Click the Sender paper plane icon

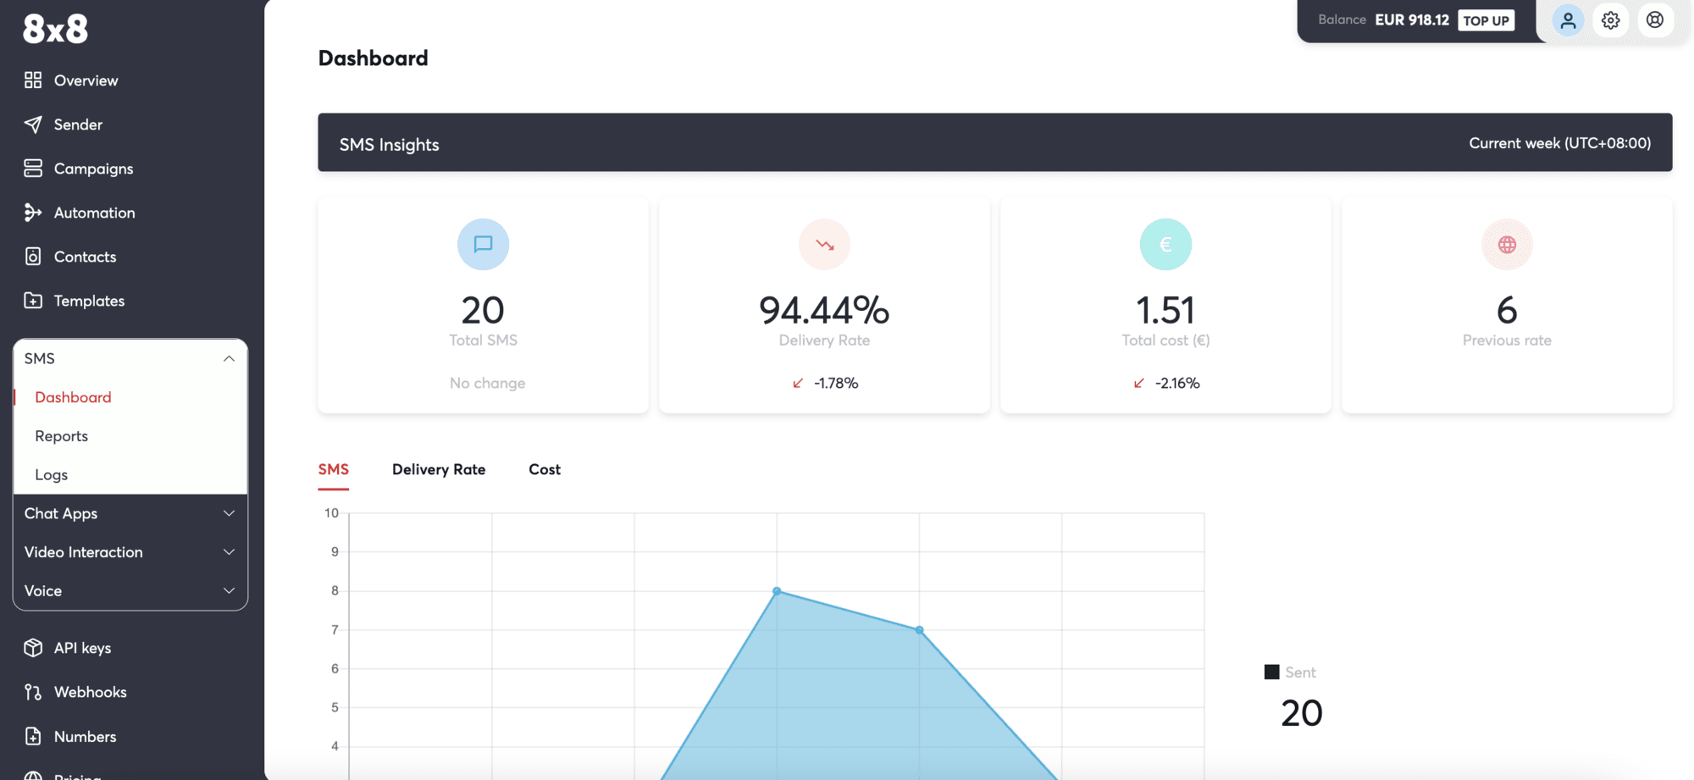point(33,124)
